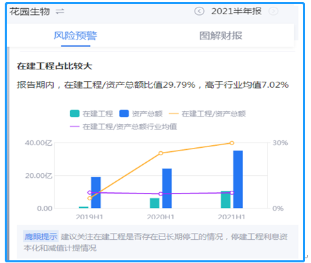Click the 2021H1 blue 资产总额 bar
This screenshot has width=311, height=263.
tap(238, 179)
